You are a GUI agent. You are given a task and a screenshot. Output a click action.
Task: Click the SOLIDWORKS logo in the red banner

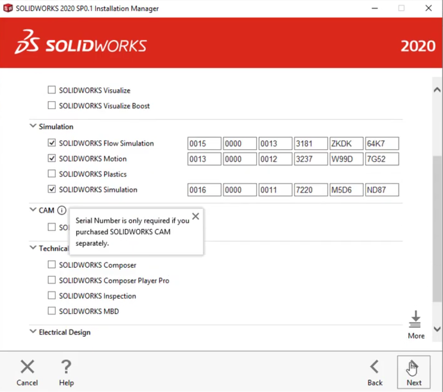(81, 42)
